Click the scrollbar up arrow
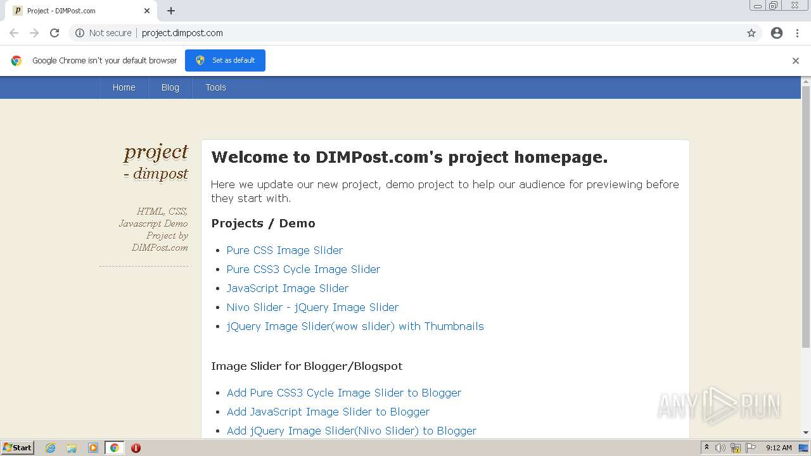The height and width of the screenshot is (456, 811). 806,81
